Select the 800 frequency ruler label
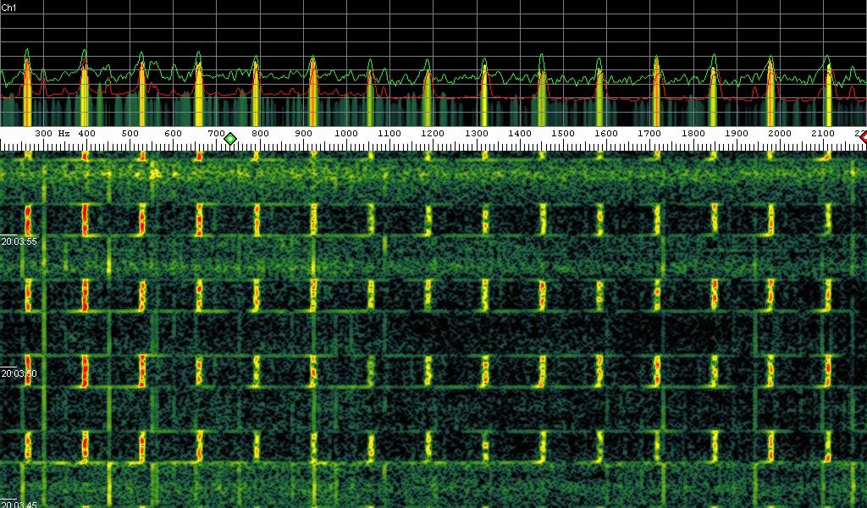The image size is (867, 508). point(260,133)
